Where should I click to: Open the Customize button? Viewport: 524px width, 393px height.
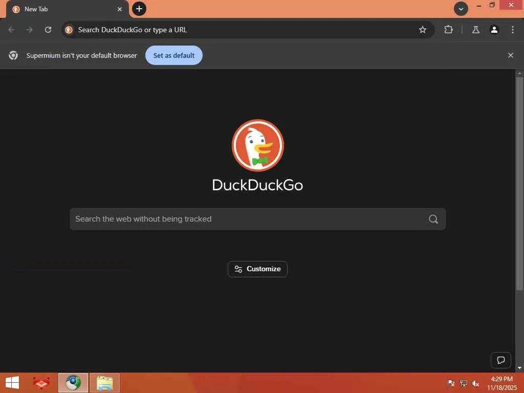[x=257, y=269]
